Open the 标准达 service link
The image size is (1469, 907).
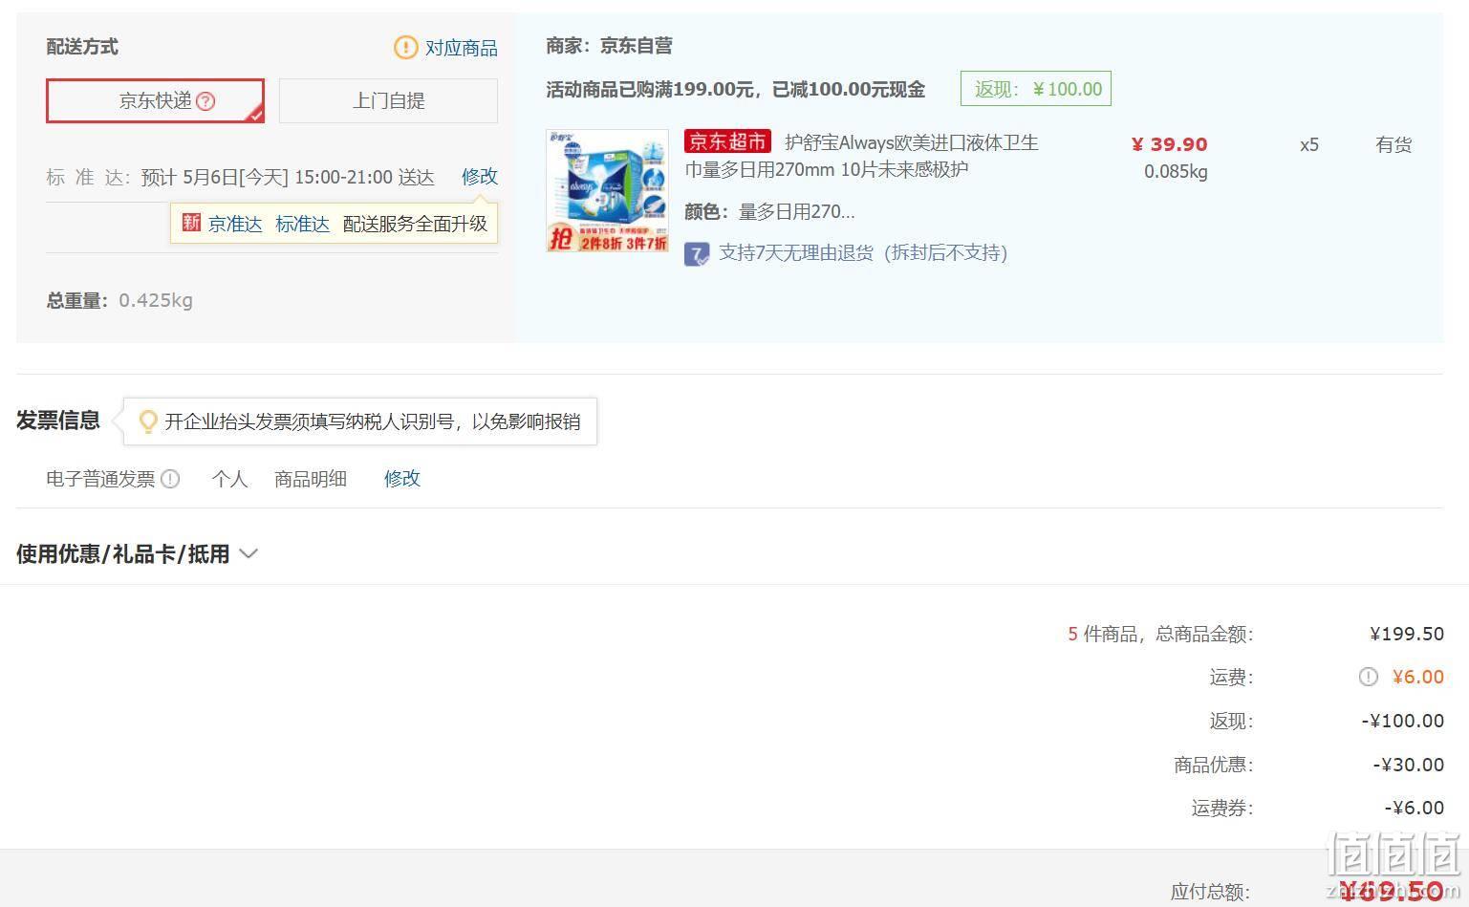pos(302,224)
